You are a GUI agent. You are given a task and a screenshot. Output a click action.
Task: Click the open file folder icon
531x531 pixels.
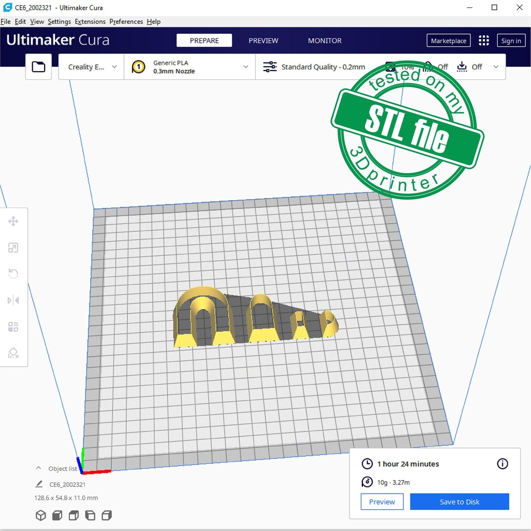(39, 67)
